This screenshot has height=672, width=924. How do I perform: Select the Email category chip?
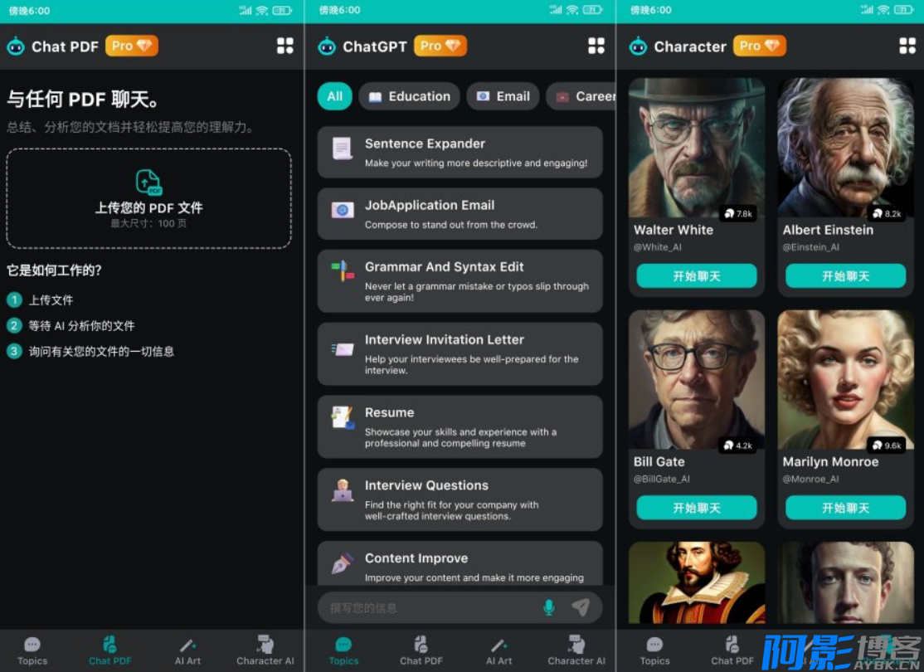tap(503, 96)
